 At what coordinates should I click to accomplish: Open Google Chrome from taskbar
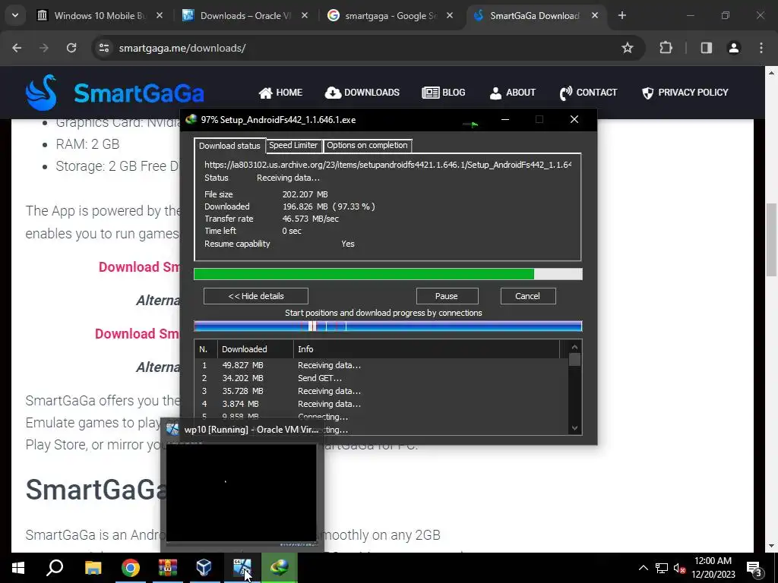130,568
